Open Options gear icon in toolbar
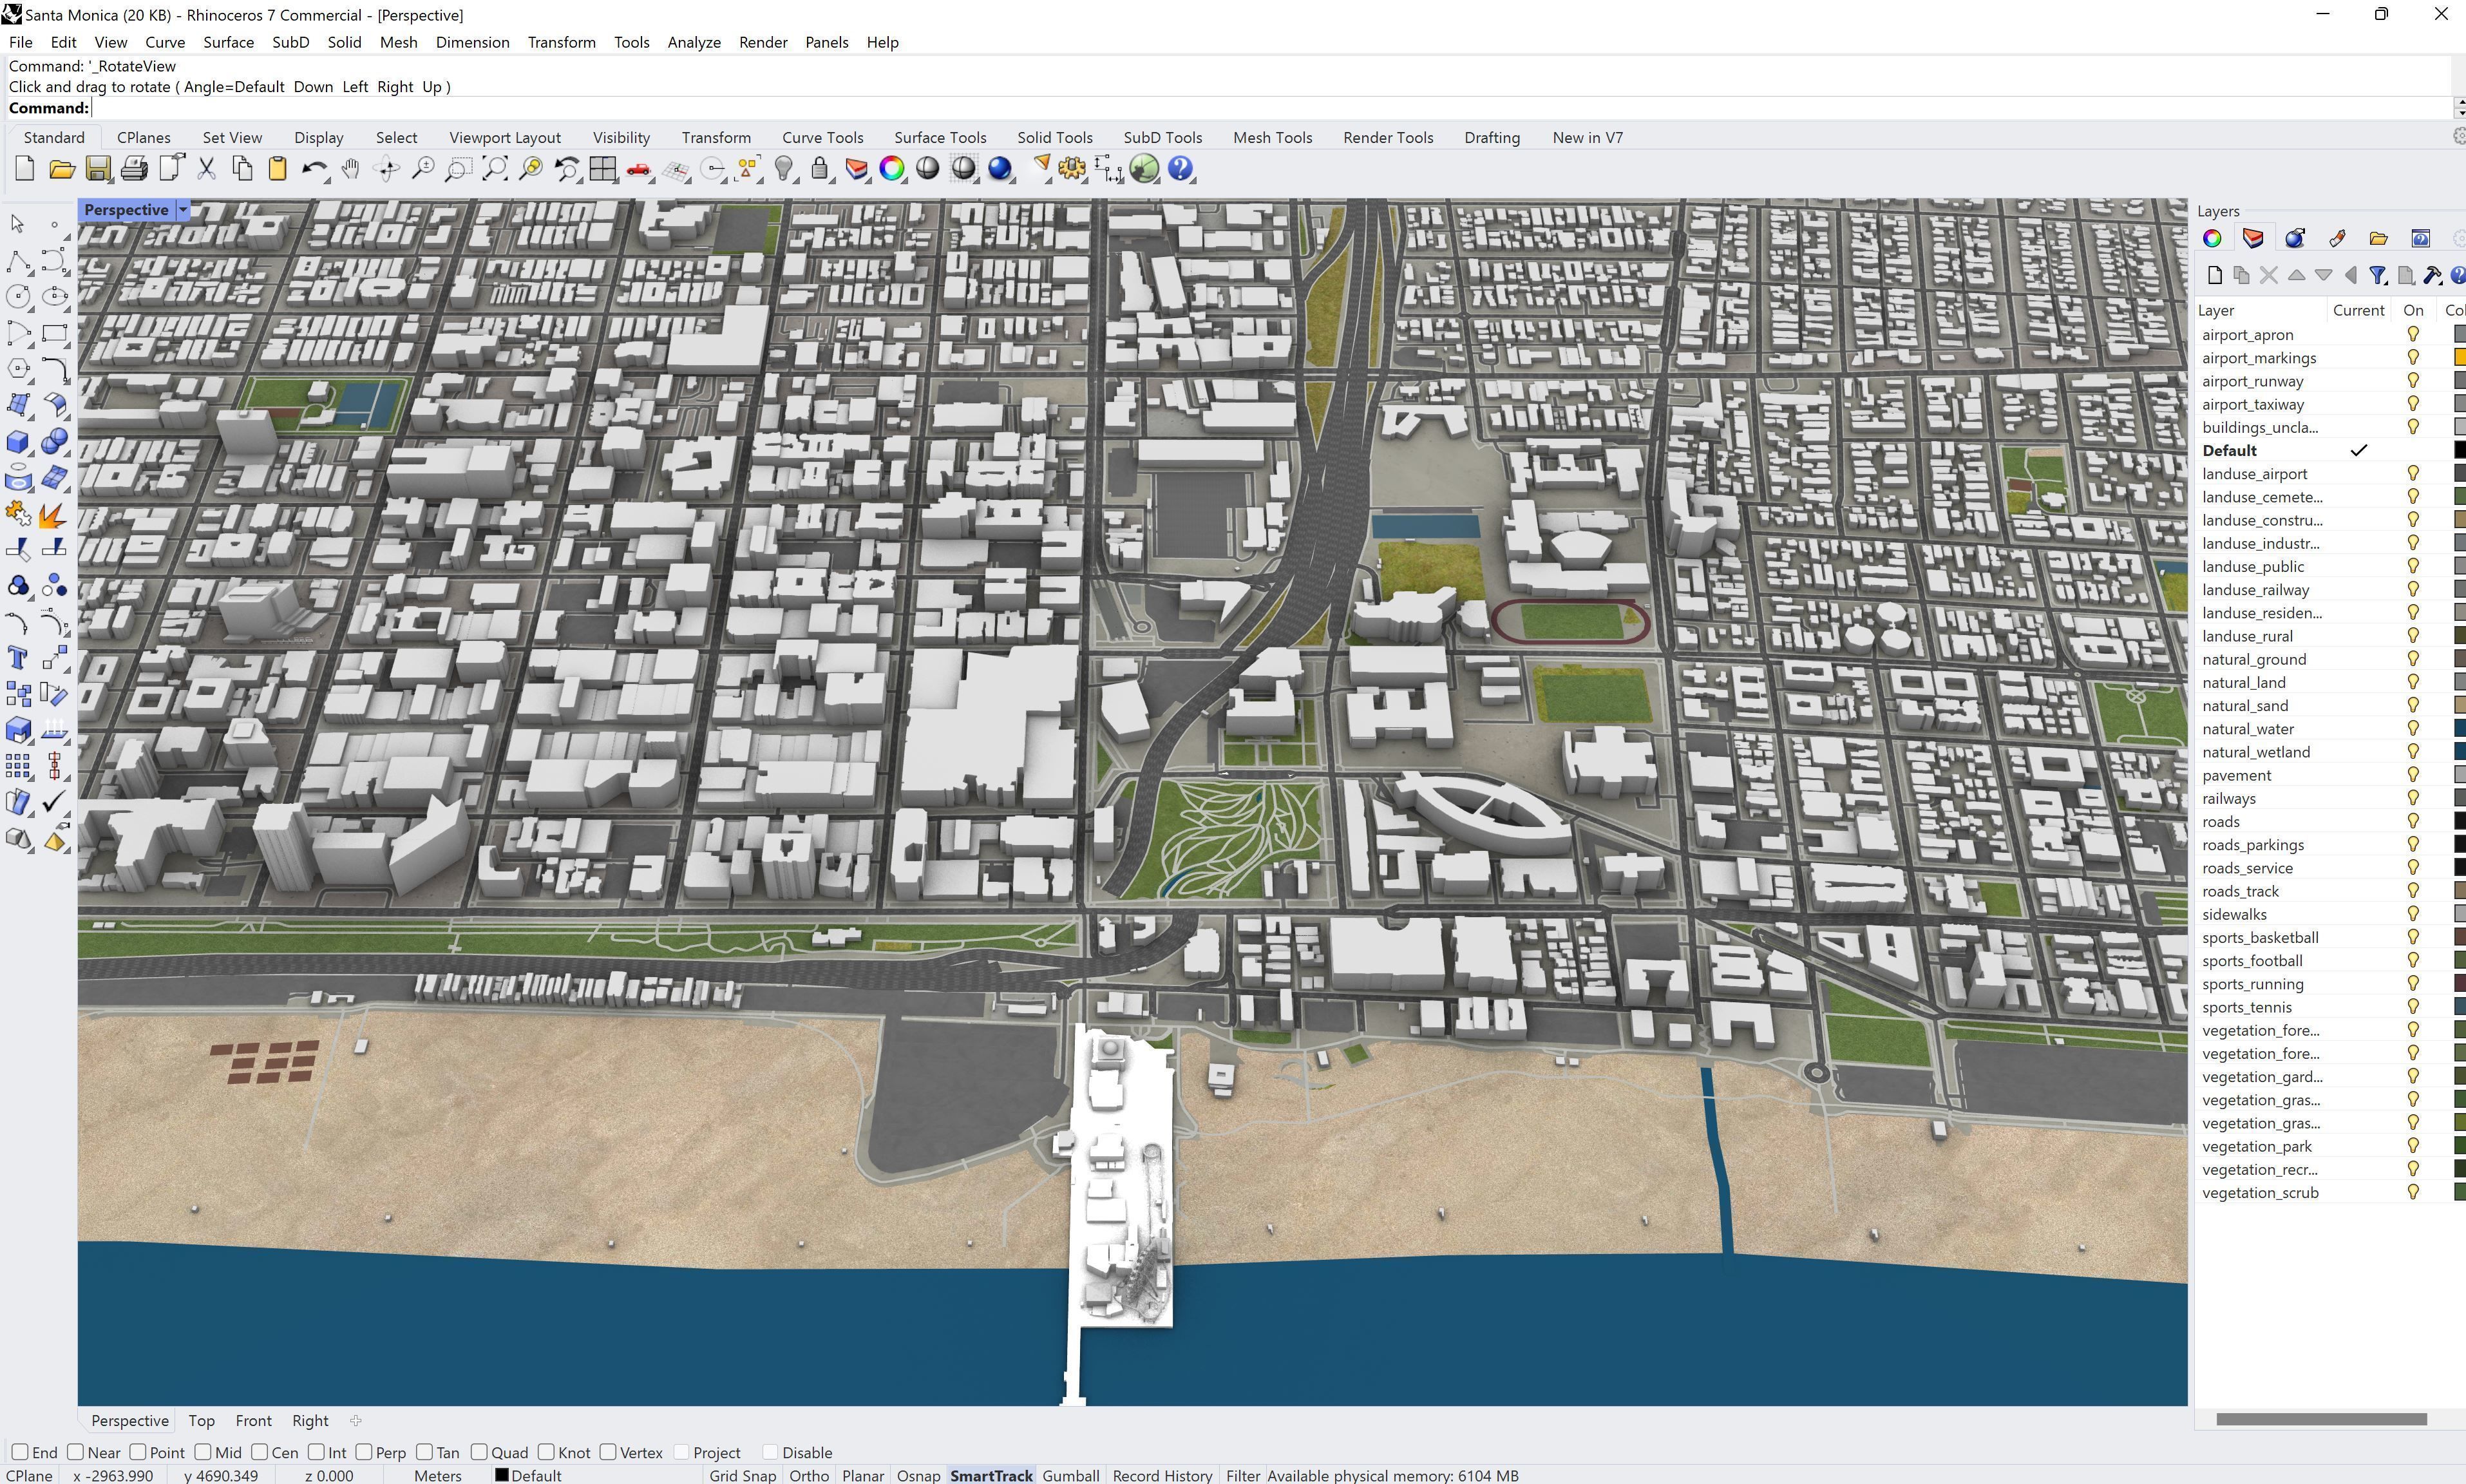 coord(1072,169)
